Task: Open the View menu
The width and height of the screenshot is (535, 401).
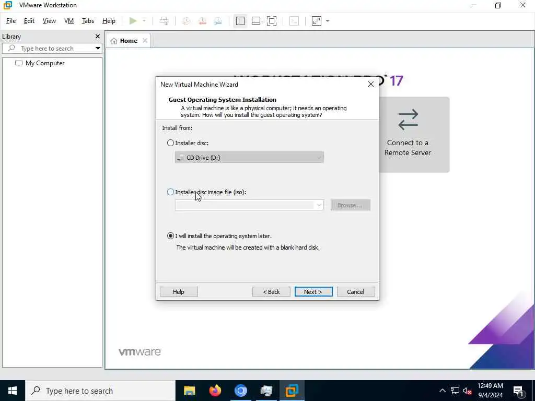Action: click(49, 21)
